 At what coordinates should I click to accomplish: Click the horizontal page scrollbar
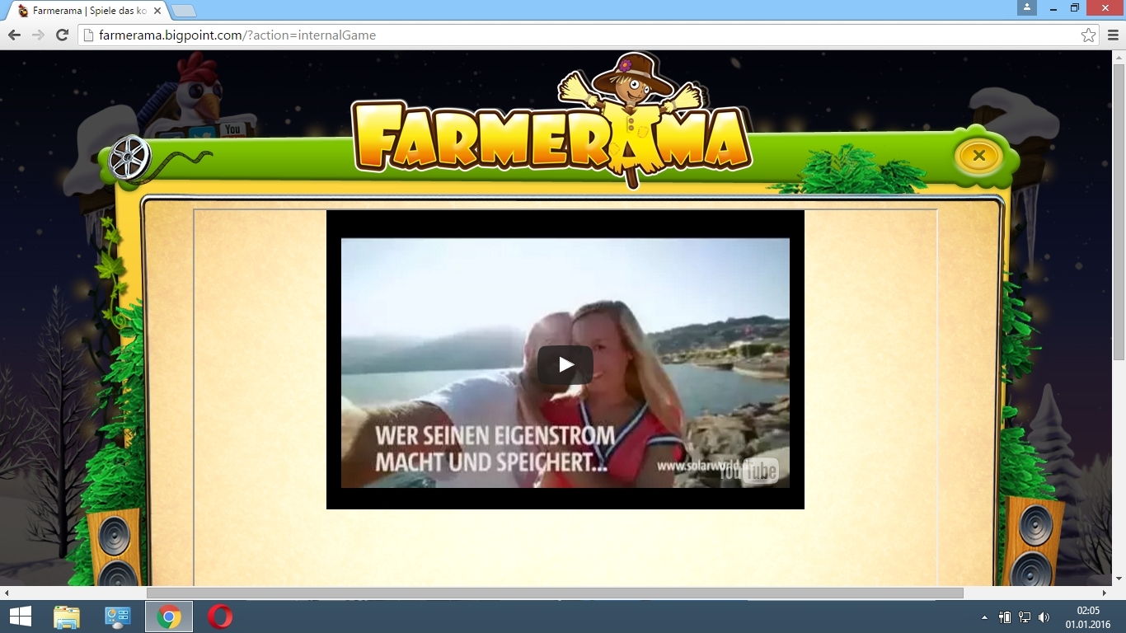click(x=554, y=593)
